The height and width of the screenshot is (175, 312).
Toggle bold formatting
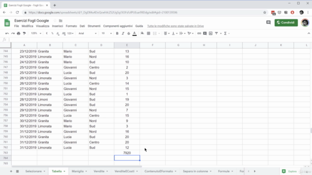117,34
